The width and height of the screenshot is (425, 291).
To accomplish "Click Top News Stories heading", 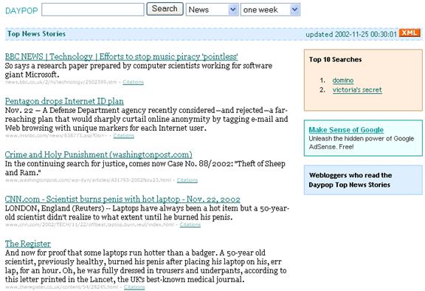I will 37,34.
